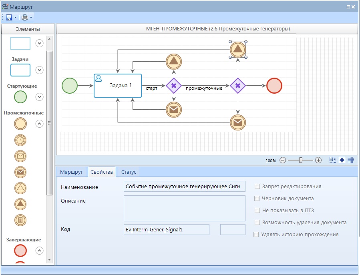Select the green start event on canvas
The image size is (360, 275).
click(70, 86)
